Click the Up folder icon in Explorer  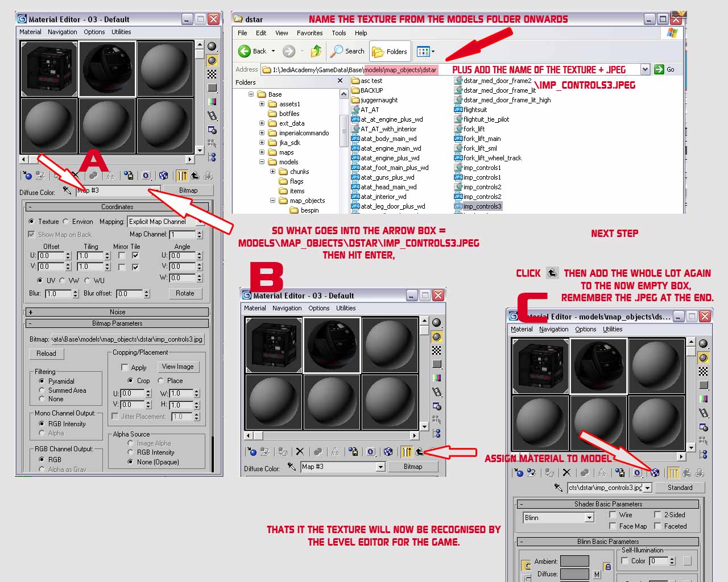tap(316, 51)
